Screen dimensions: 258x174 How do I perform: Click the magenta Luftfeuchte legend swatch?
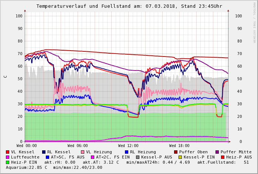click(7, 157)
